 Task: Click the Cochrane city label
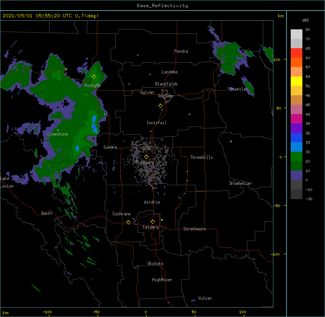click(121, 214)
